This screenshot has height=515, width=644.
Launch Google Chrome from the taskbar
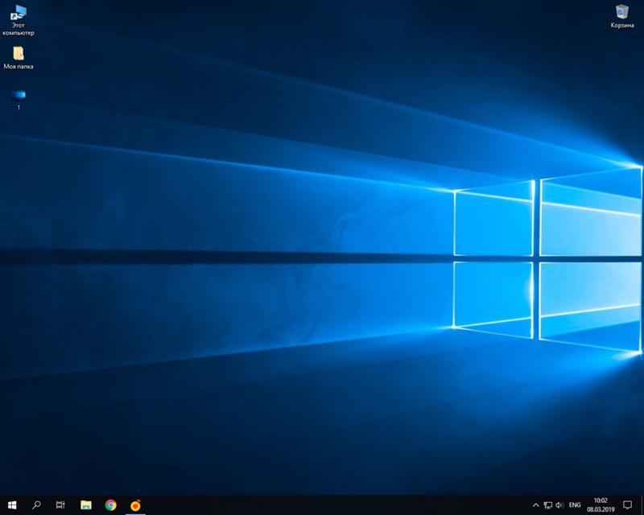point(110,505)
